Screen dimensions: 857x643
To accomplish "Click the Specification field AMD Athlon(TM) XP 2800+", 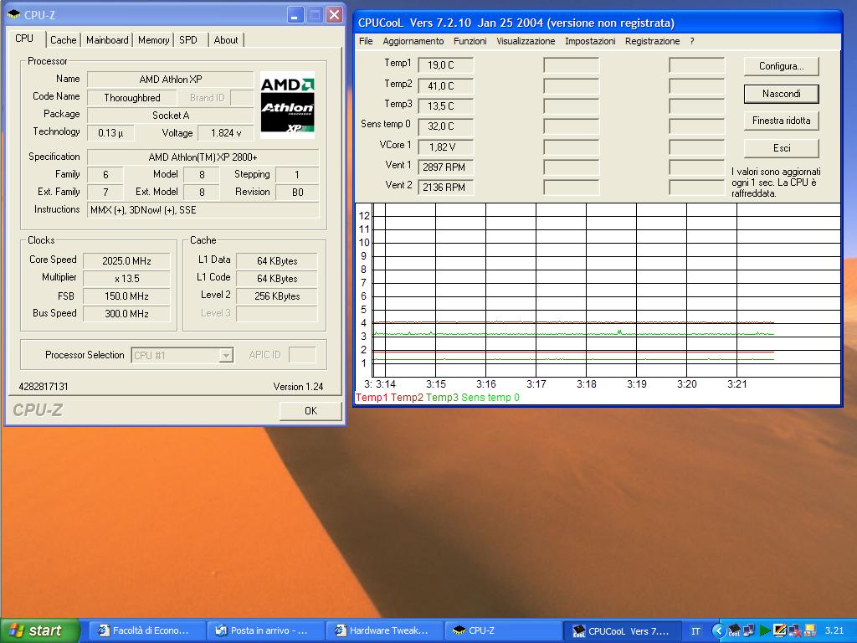I will 203,157.
